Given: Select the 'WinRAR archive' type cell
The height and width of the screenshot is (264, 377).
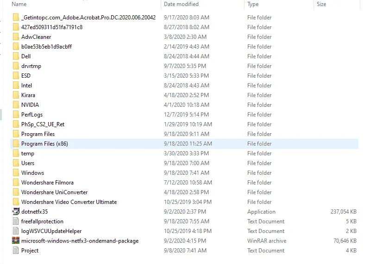Looking at the screenshot, I should pyautogui.click(x=267, y=241).
